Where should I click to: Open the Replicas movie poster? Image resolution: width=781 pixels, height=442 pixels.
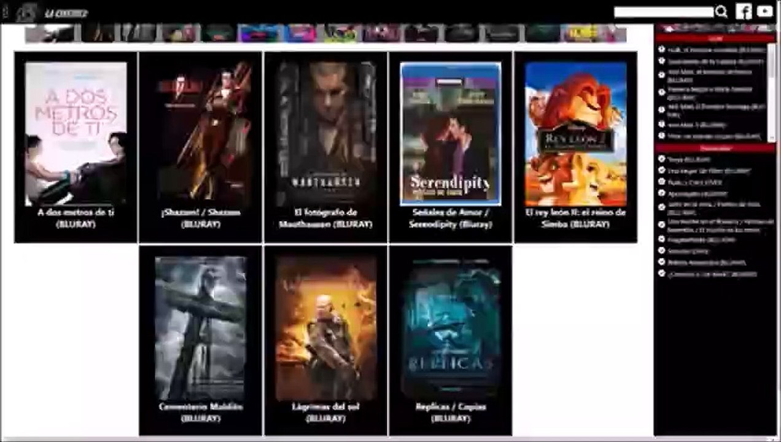click(x=451, y=328)
